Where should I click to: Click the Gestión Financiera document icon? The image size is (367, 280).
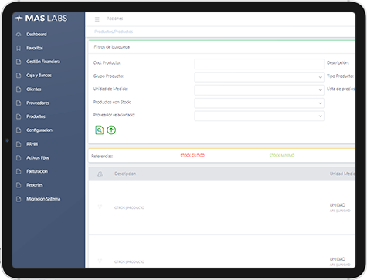pos(19,62)
